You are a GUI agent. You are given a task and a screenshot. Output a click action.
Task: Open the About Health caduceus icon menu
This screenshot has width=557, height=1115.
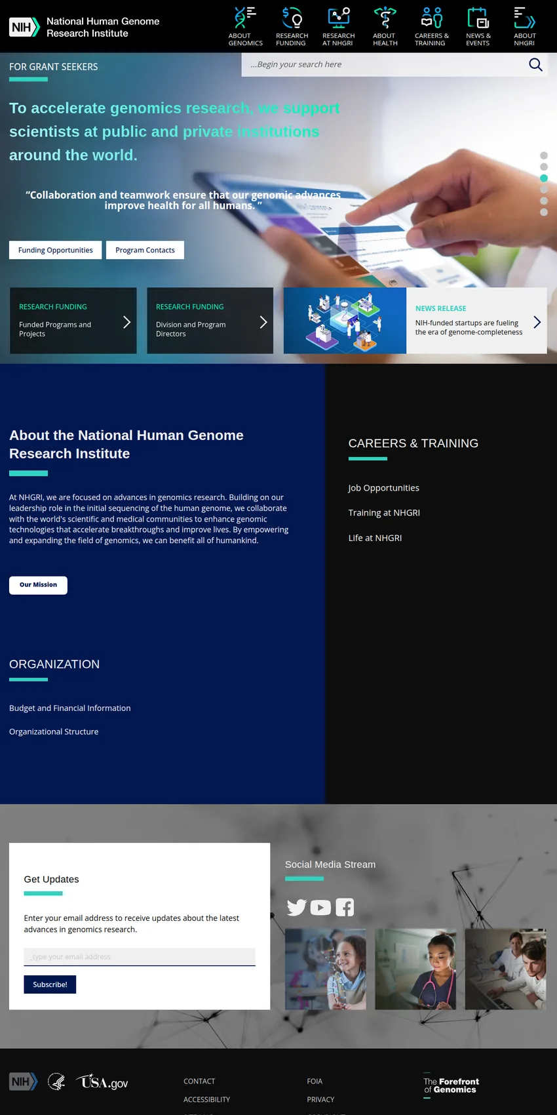point(385,17)
